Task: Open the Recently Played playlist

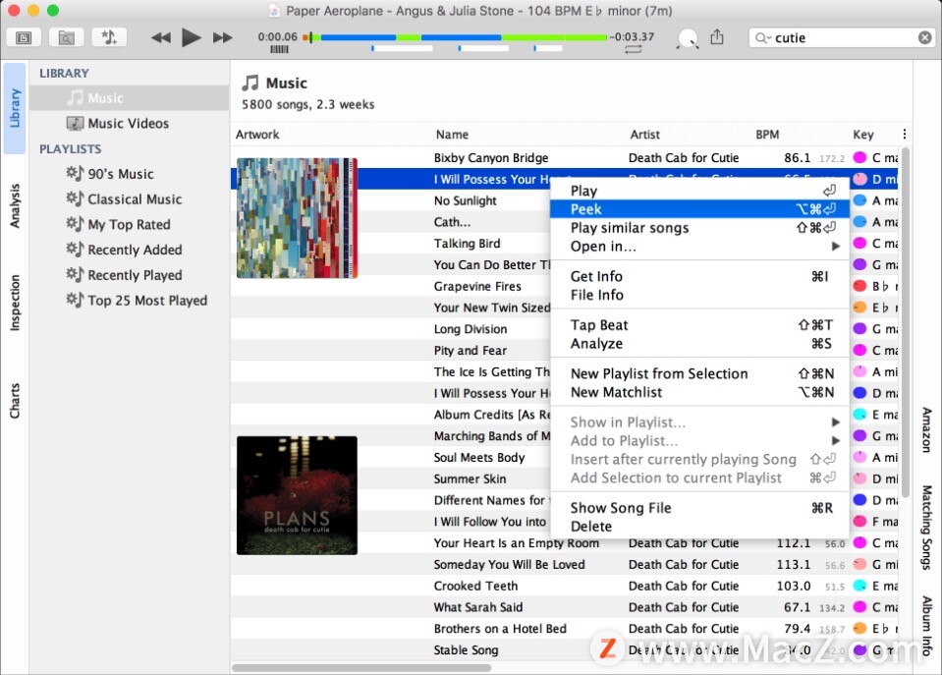Action: [x=129, y=275]
